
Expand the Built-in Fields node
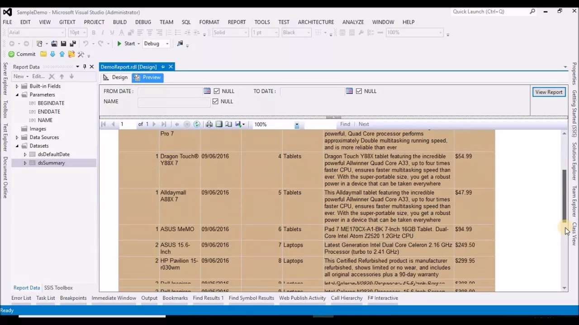point(17,86)
